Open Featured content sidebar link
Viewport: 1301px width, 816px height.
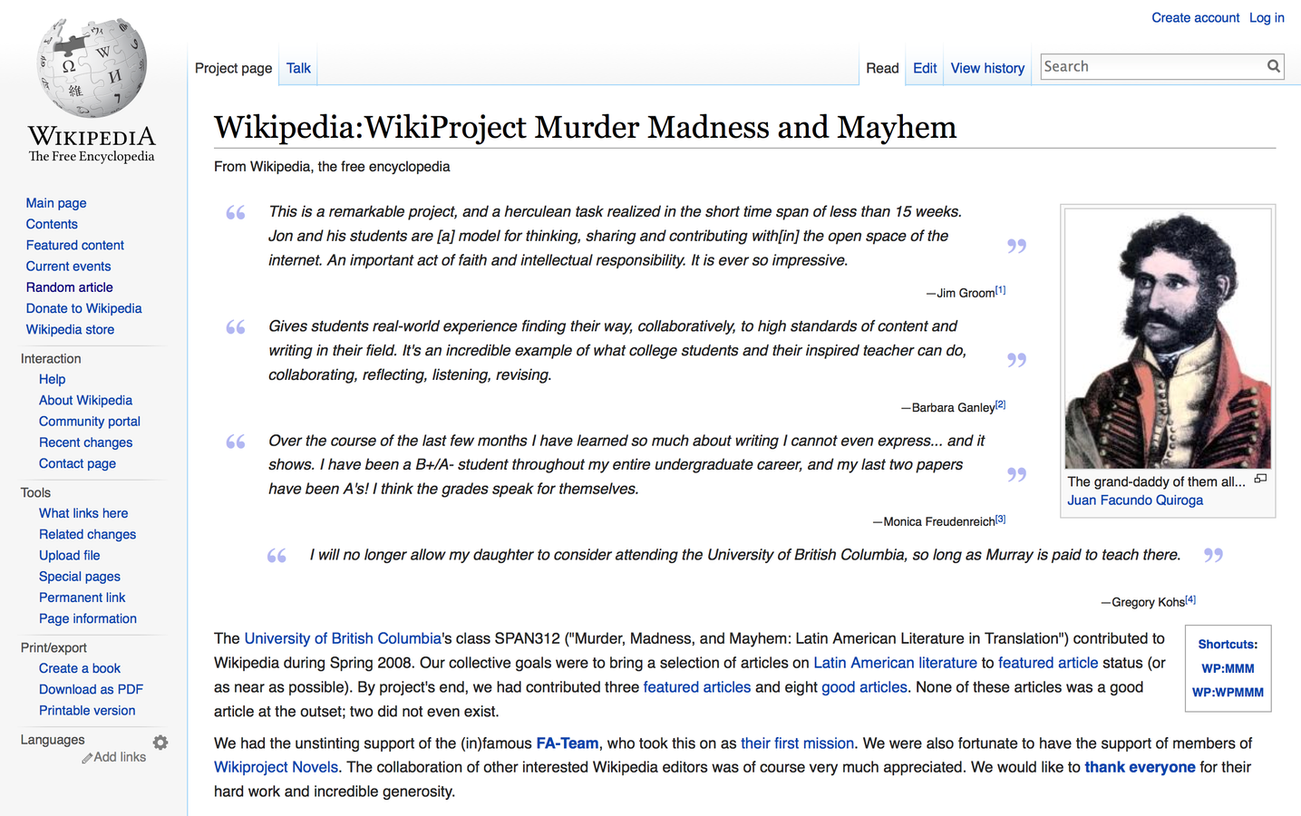pyautogui.click(x=75, y=245)
